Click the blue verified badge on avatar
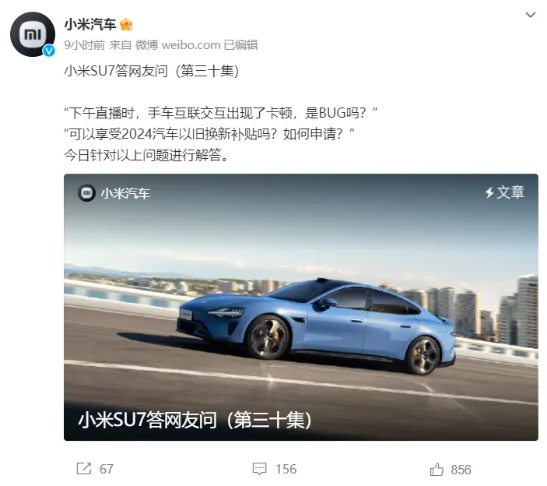Screen dimensions: 547x486 (49, 51)
